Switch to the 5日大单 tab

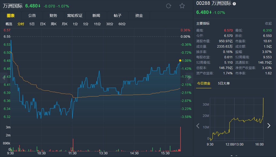coord(224,83)
